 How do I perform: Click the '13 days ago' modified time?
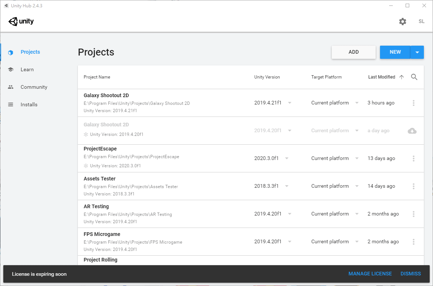[381, 158]
